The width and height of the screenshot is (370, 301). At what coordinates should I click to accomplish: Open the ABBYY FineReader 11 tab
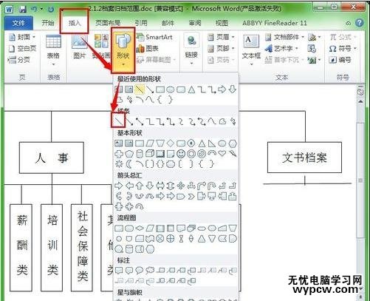coord(275,23)
